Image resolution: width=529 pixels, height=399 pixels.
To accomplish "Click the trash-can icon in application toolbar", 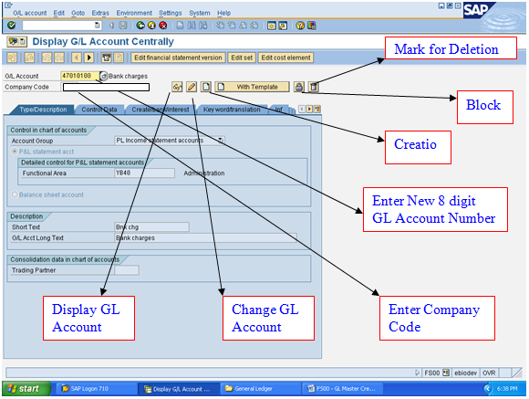I will [107, 58].
